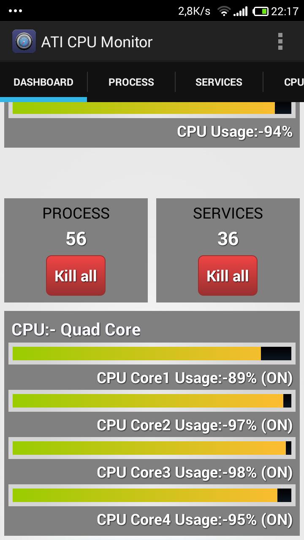The image size is (304, 540).
Task: Tap the CPU Core1 usage bar
Action: click(152, 354)
